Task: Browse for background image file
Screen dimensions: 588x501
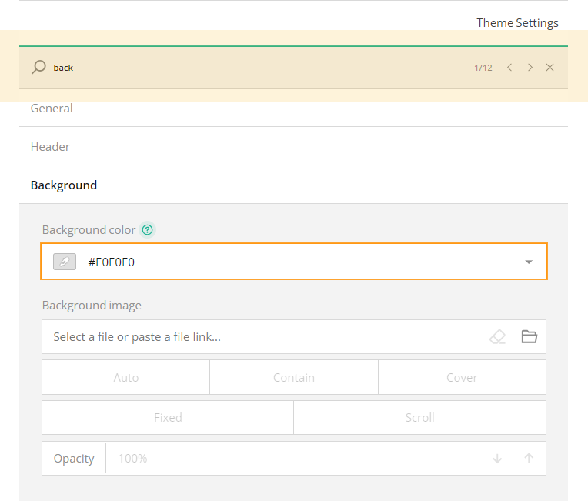Action: (529, 337)
